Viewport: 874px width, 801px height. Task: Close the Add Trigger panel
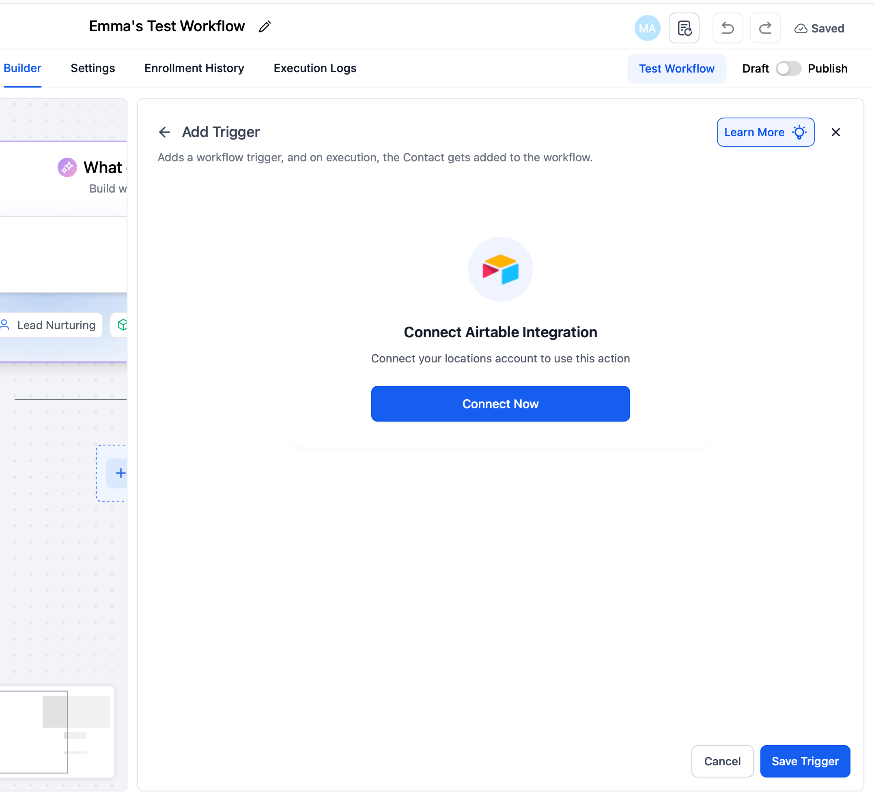click(x=835, y=132)
